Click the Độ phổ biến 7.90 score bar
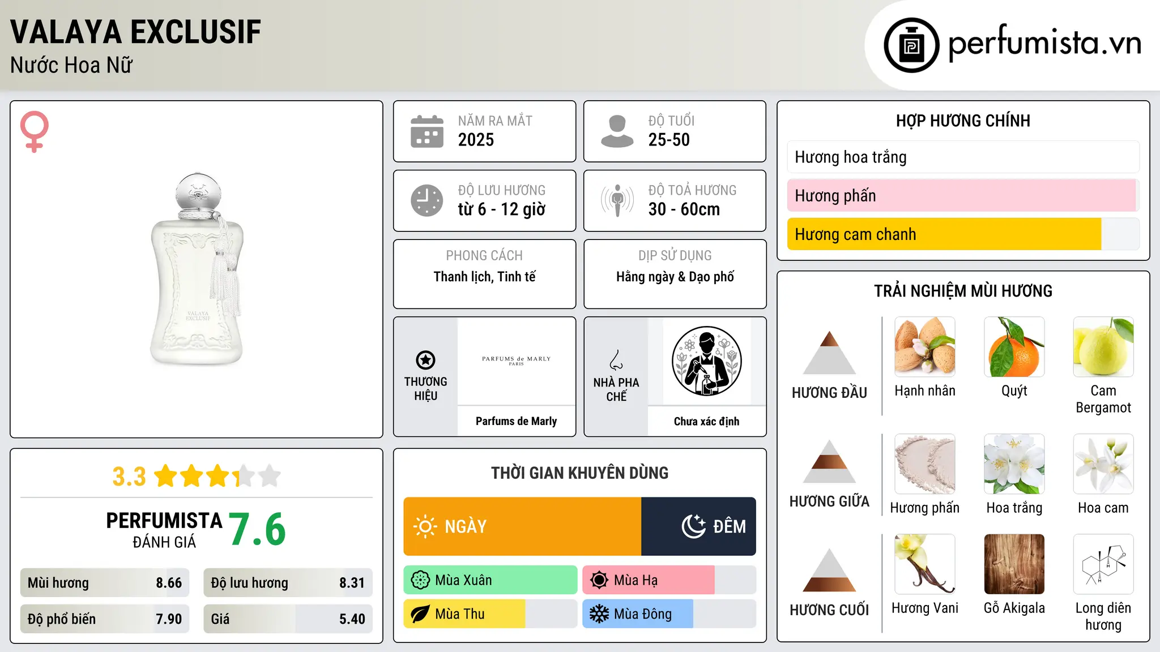 click(105, 619)
